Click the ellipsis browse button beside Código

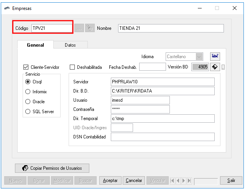pos(79,28)
